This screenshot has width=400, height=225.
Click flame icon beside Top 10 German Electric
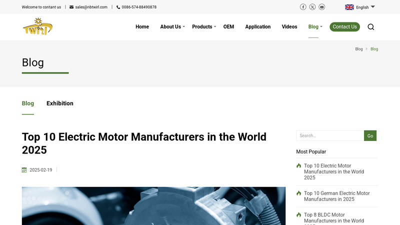pos(298,193)
